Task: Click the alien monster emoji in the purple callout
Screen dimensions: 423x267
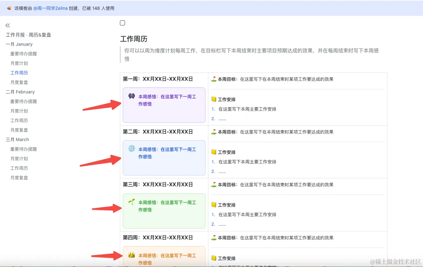Action: 132,96
